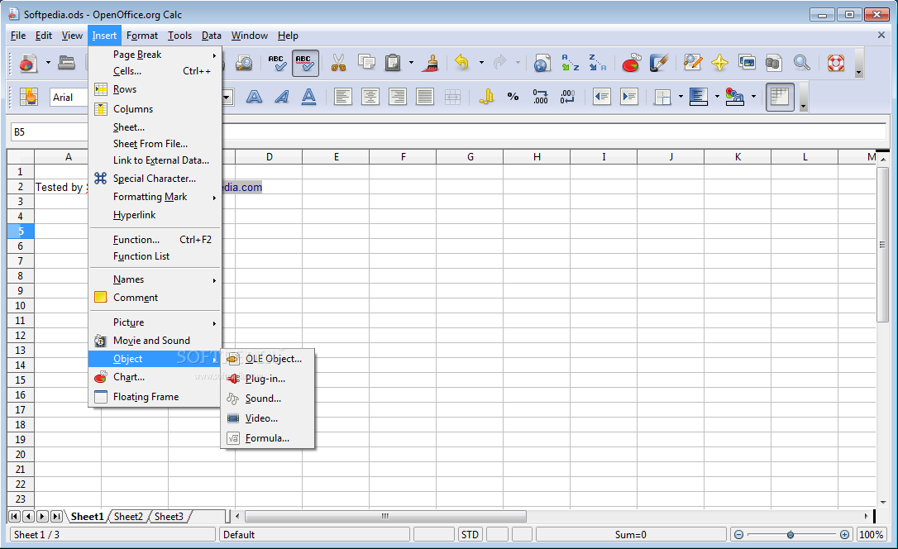
Task: Click the Page Preview icon
Action: click(x=244, y=62)
